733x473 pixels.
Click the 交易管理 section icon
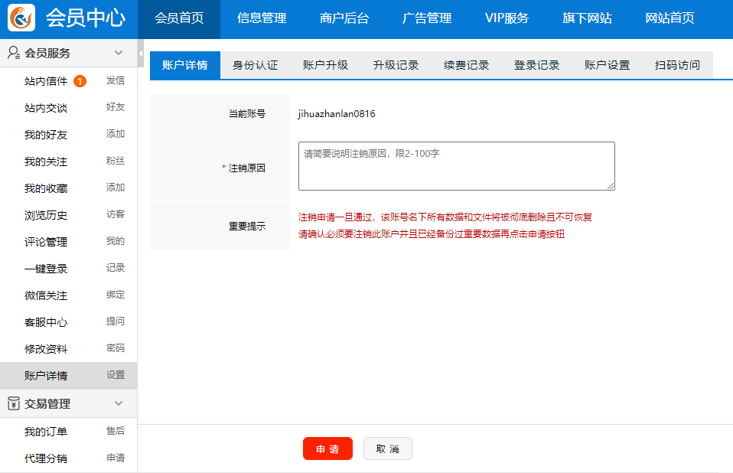click(x=13, y=403)
